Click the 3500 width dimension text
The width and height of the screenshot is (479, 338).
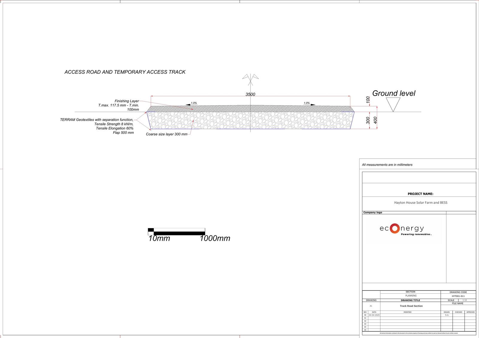[250, 95]
